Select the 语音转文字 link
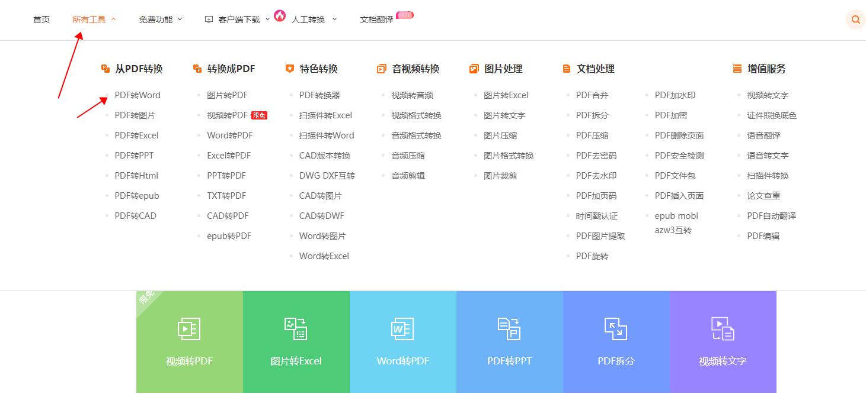866x394 pixels. [x=768, y=156]
